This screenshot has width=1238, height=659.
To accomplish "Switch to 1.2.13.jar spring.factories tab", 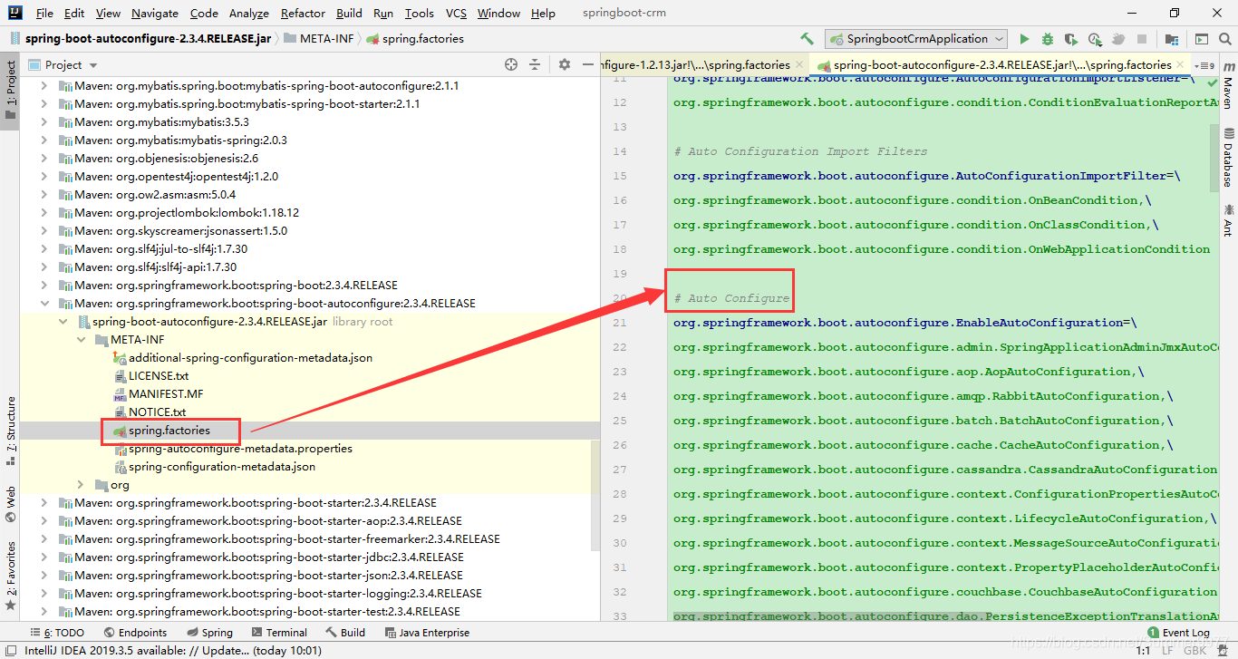I will [696, 65].
